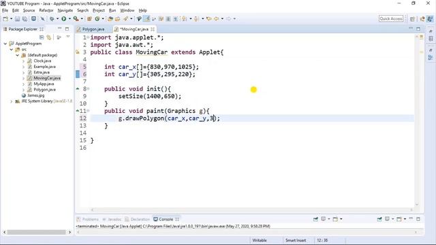This screenshot has width=436, height=245.
Task: Open Package Explorer View Menu arrow
Action: [68, 37]
